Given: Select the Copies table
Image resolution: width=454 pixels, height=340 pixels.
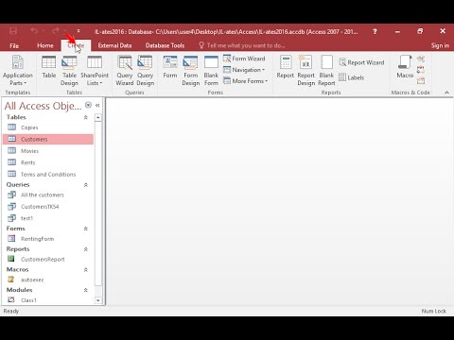Looking at the screenshot, I should [x=48, y=127].
